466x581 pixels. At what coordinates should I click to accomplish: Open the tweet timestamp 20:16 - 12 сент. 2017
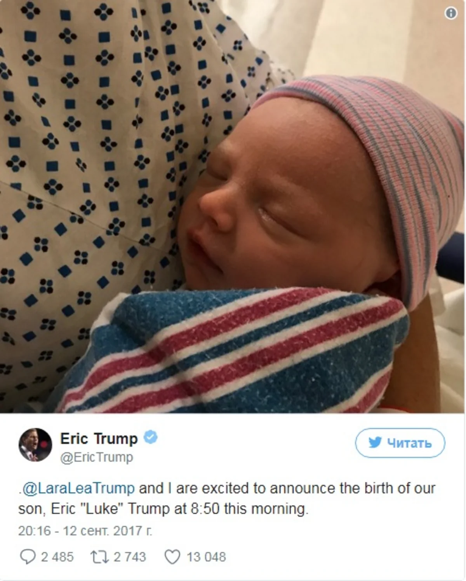[x=85, y=530]
